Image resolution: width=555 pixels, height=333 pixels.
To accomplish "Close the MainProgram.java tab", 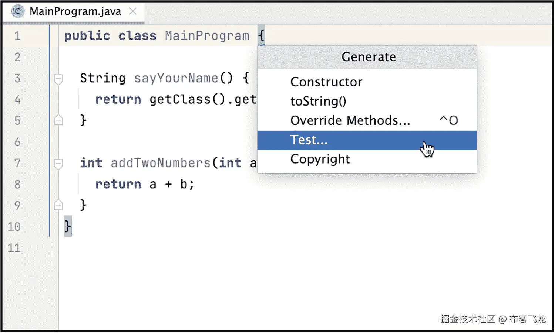I will tap(132, 11).
